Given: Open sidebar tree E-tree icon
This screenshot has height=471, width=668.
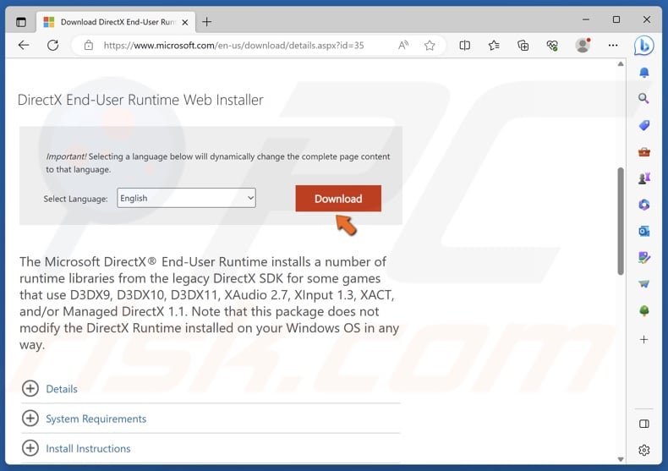Looking at the screenshot, I should click(x=644, y=311).
